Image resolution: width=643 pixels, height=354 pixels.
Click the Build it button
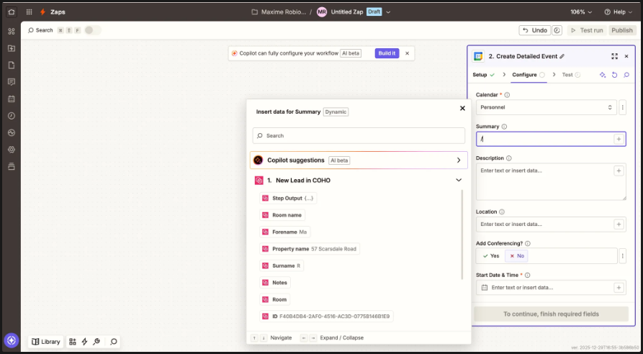tap(387, 53)
